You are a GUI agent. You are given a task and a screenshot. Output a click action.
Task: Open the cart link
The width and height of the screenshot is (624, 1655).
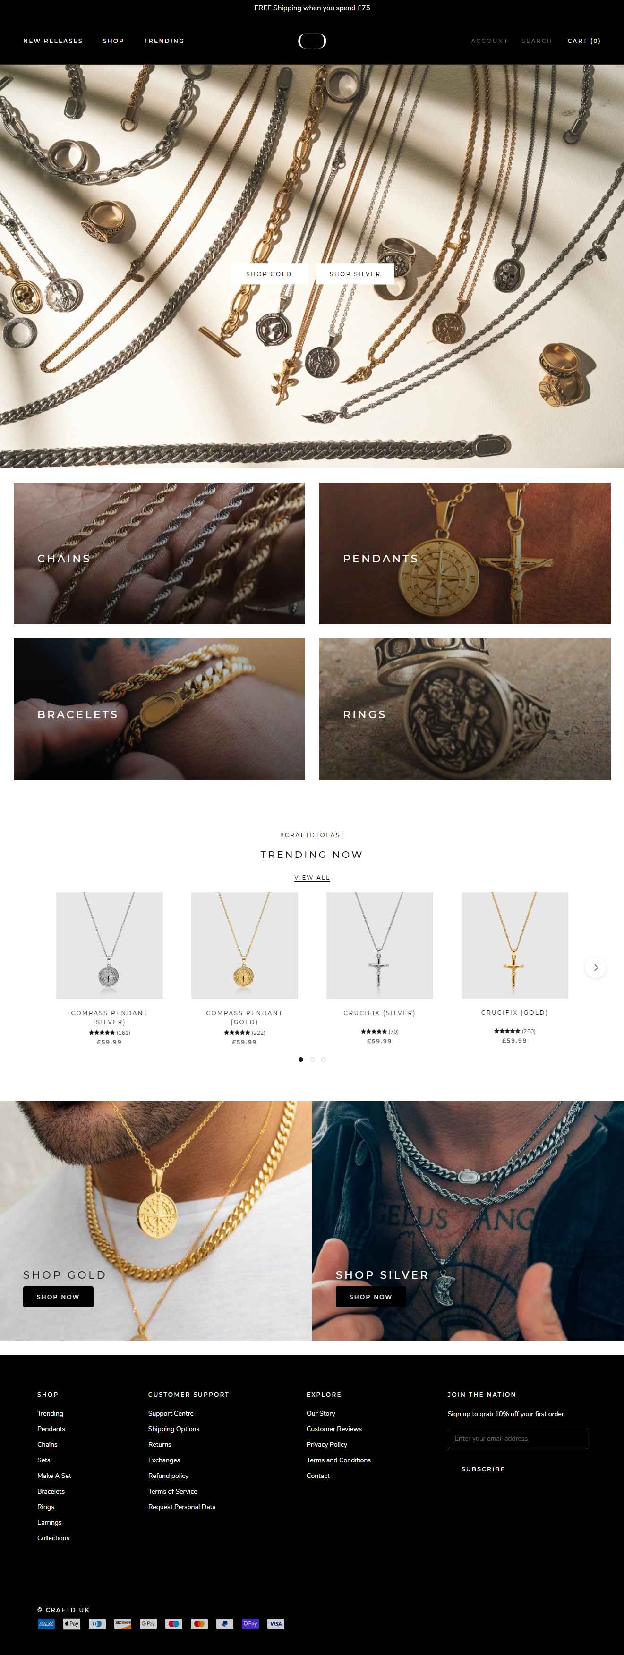tap(583, 41)
